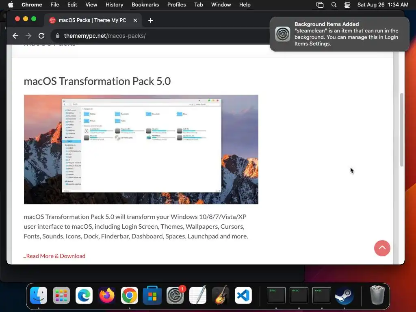Image resolution: width=416 pixels, height=312 pixels.
Task: Select the macOS Packs | Theme My PC tab
Action: click(x=93, y=20)
